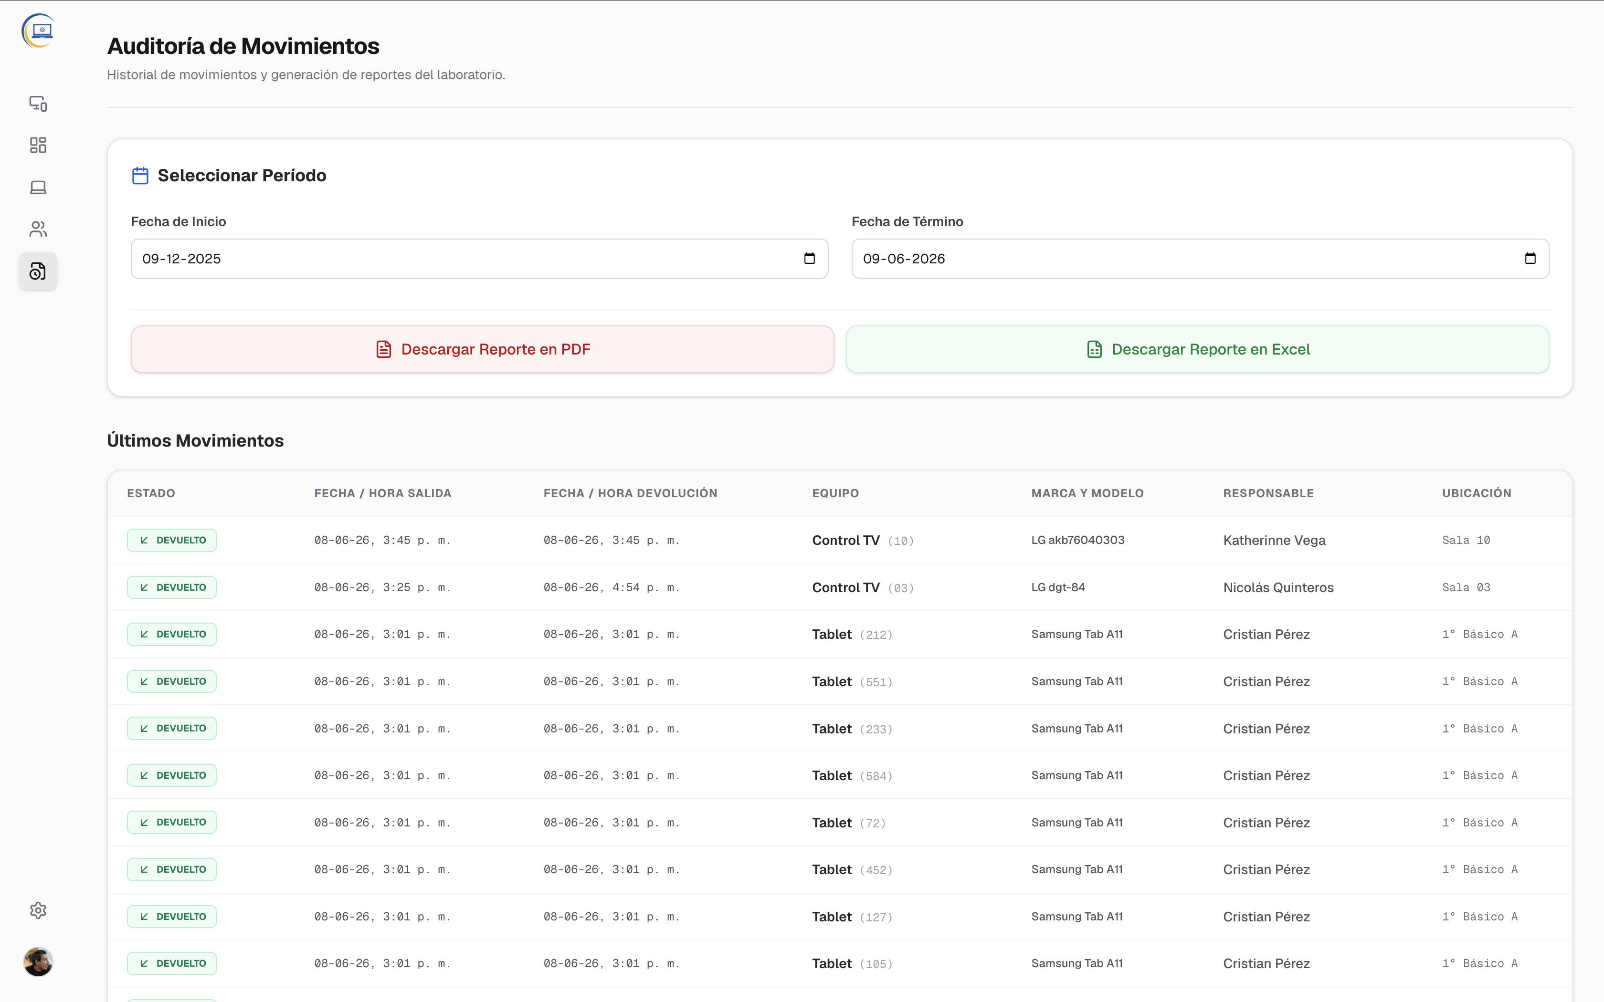Click the UBICACIÓN column header

[1477, 493]
